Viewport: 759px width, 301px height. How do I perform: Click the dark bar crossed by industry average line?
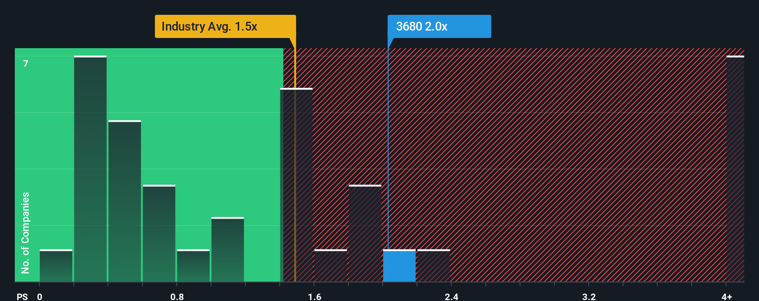tap(296, 185)
